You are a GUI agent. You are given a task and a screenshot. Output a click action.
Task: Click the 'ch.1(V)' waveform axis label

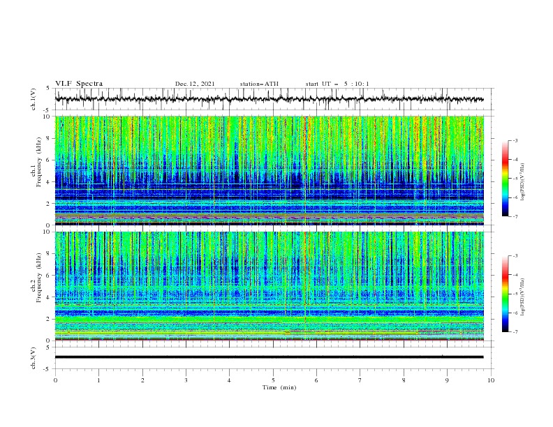pyautogui.click(x=34, y=99)
